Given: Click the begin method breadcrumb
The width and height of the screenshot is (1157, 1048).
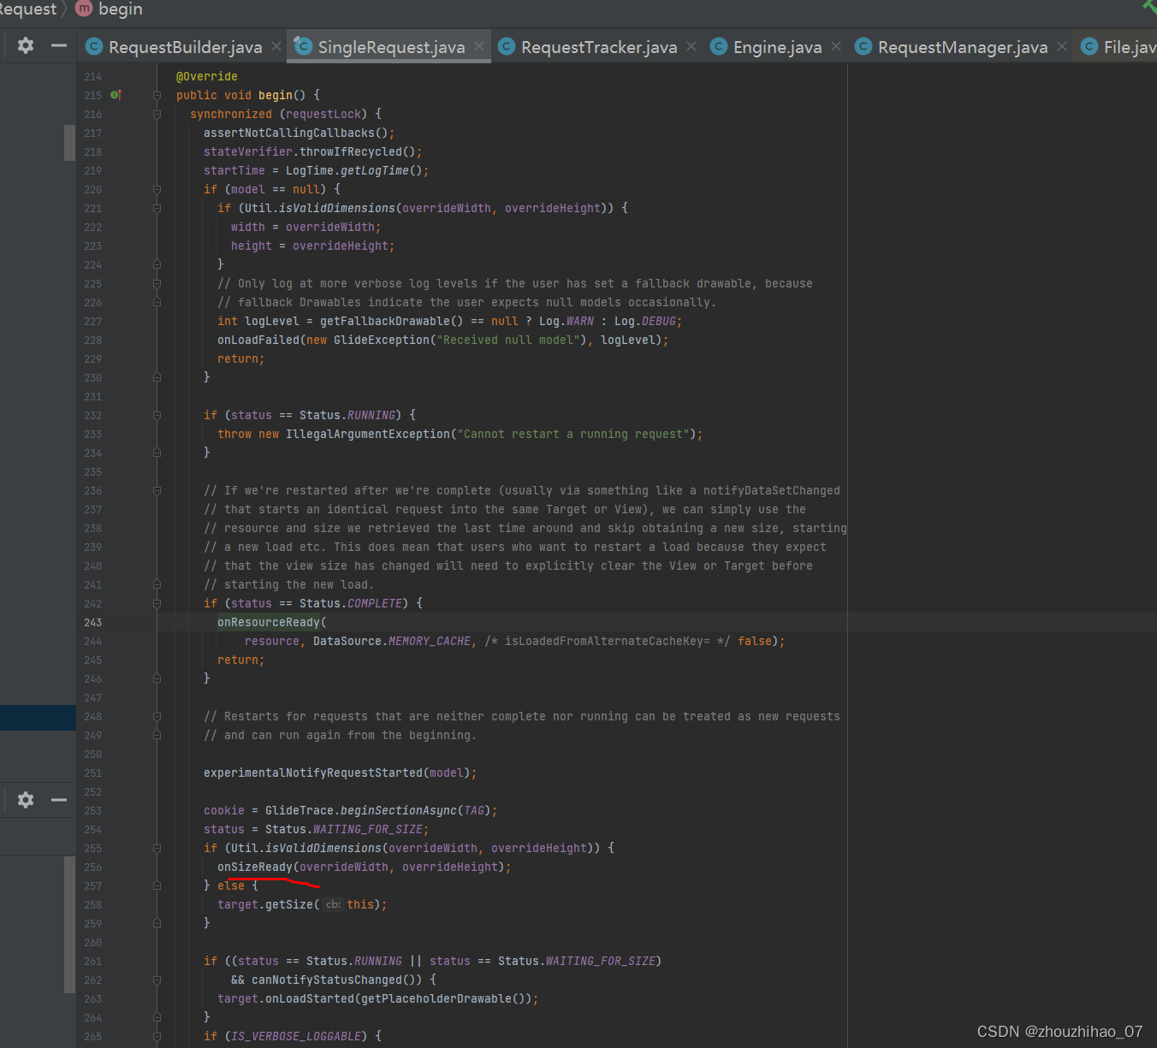Looking at the screenshot, I should click(121, 9).
